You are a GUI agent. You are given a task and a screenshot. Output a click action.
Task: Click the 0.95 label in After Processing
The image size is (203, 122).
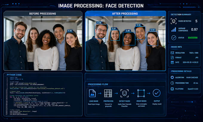click(153, 30)
